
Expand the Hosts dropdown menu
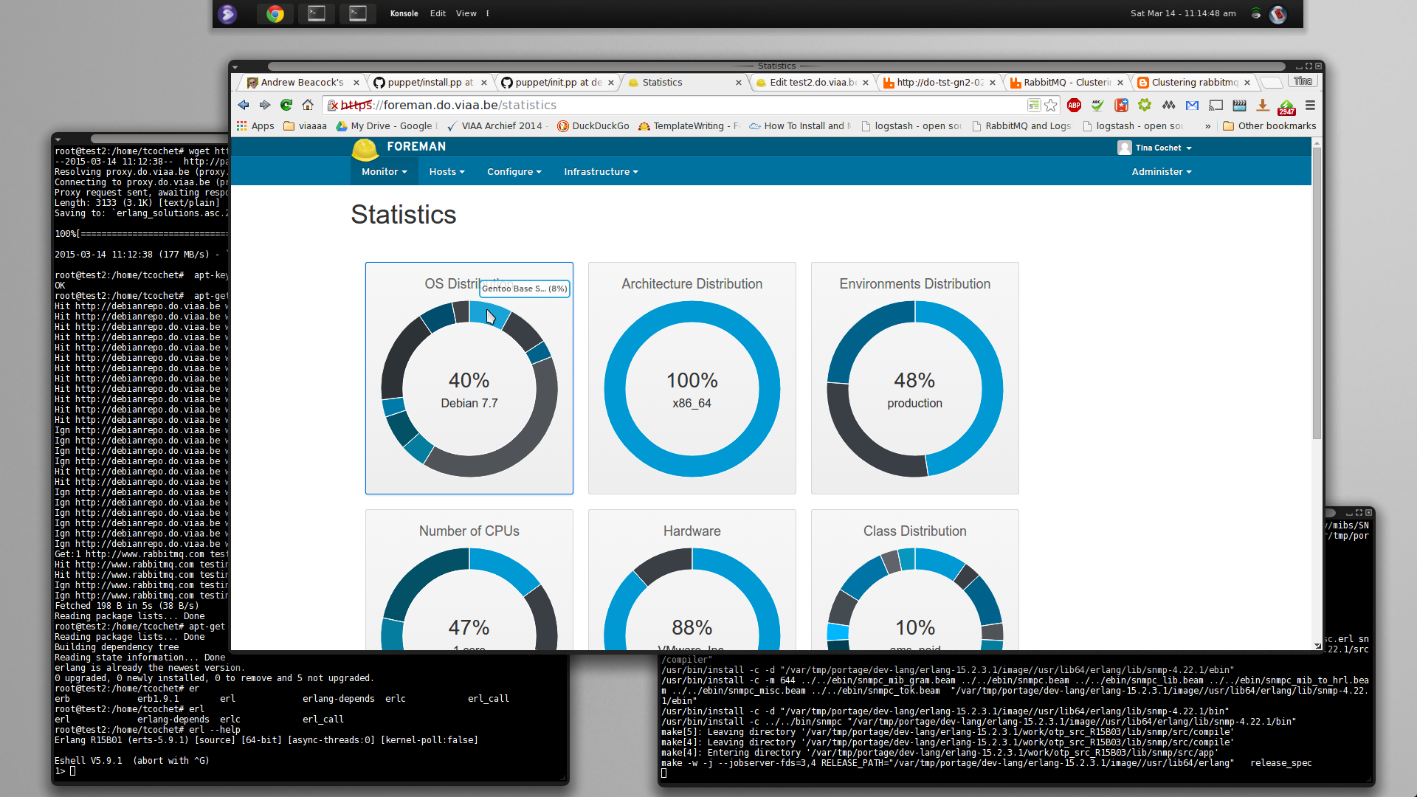click(447, 172)
